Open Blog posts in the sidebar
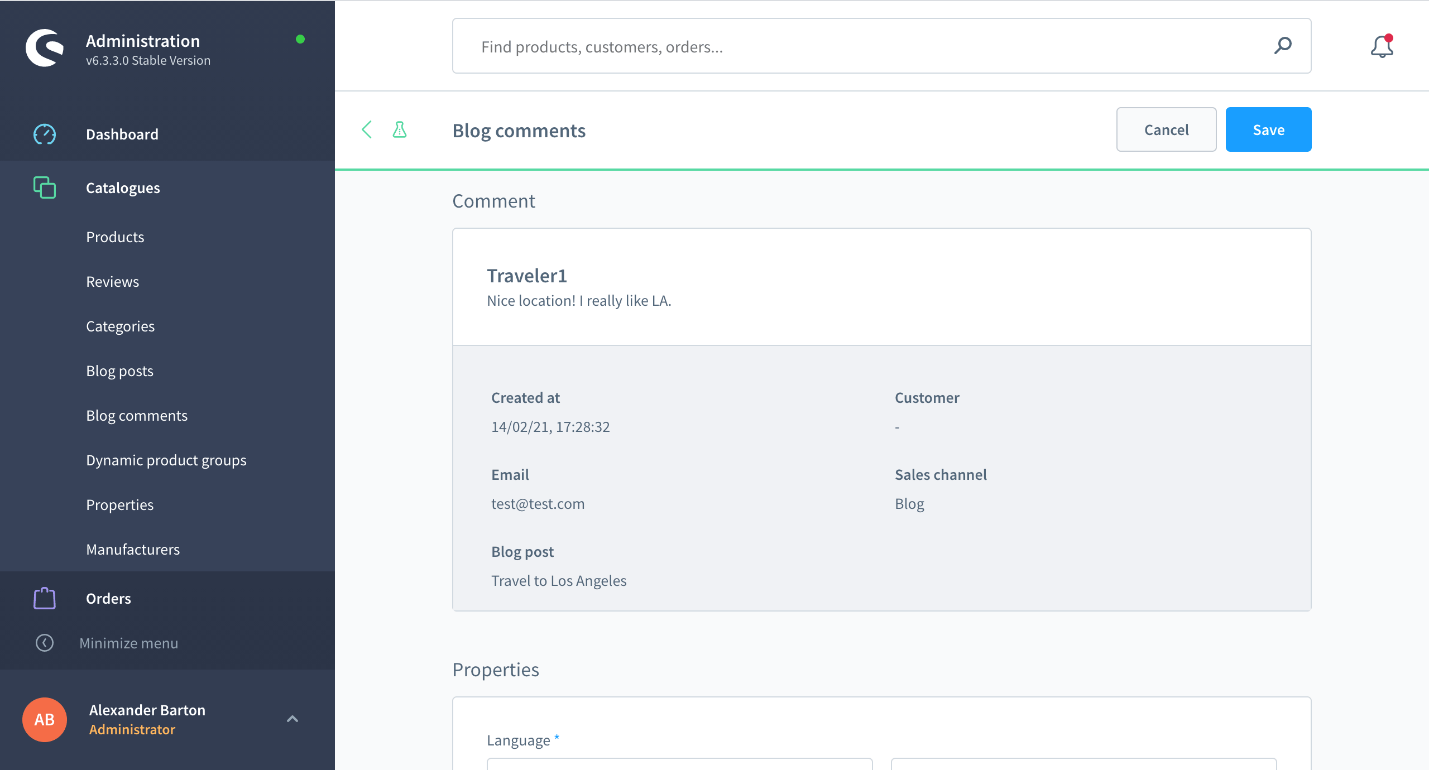This screenshot has width=1429, height=770. (119, 371)
